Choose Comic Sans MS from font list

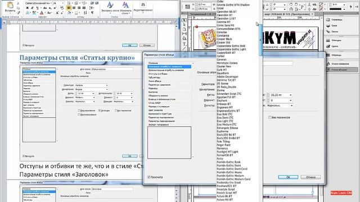coord(226,25)
